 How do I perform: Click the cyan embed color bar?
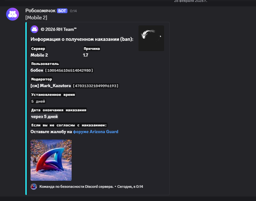click(x=26, y=108)
